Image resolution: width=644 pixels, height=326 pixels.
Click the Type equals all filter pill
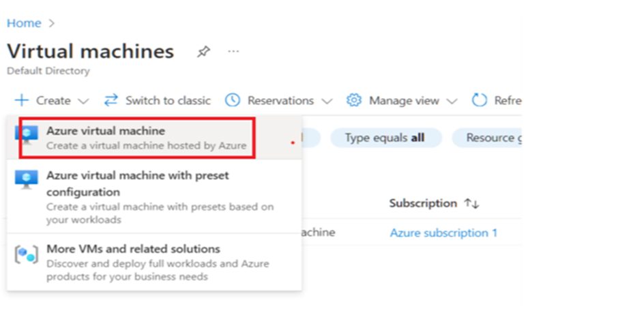(385, 138)
